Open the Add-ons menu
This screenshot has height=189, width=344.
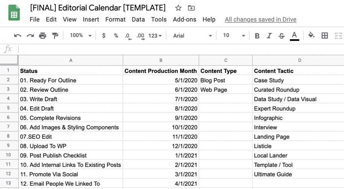coord(184,20)
